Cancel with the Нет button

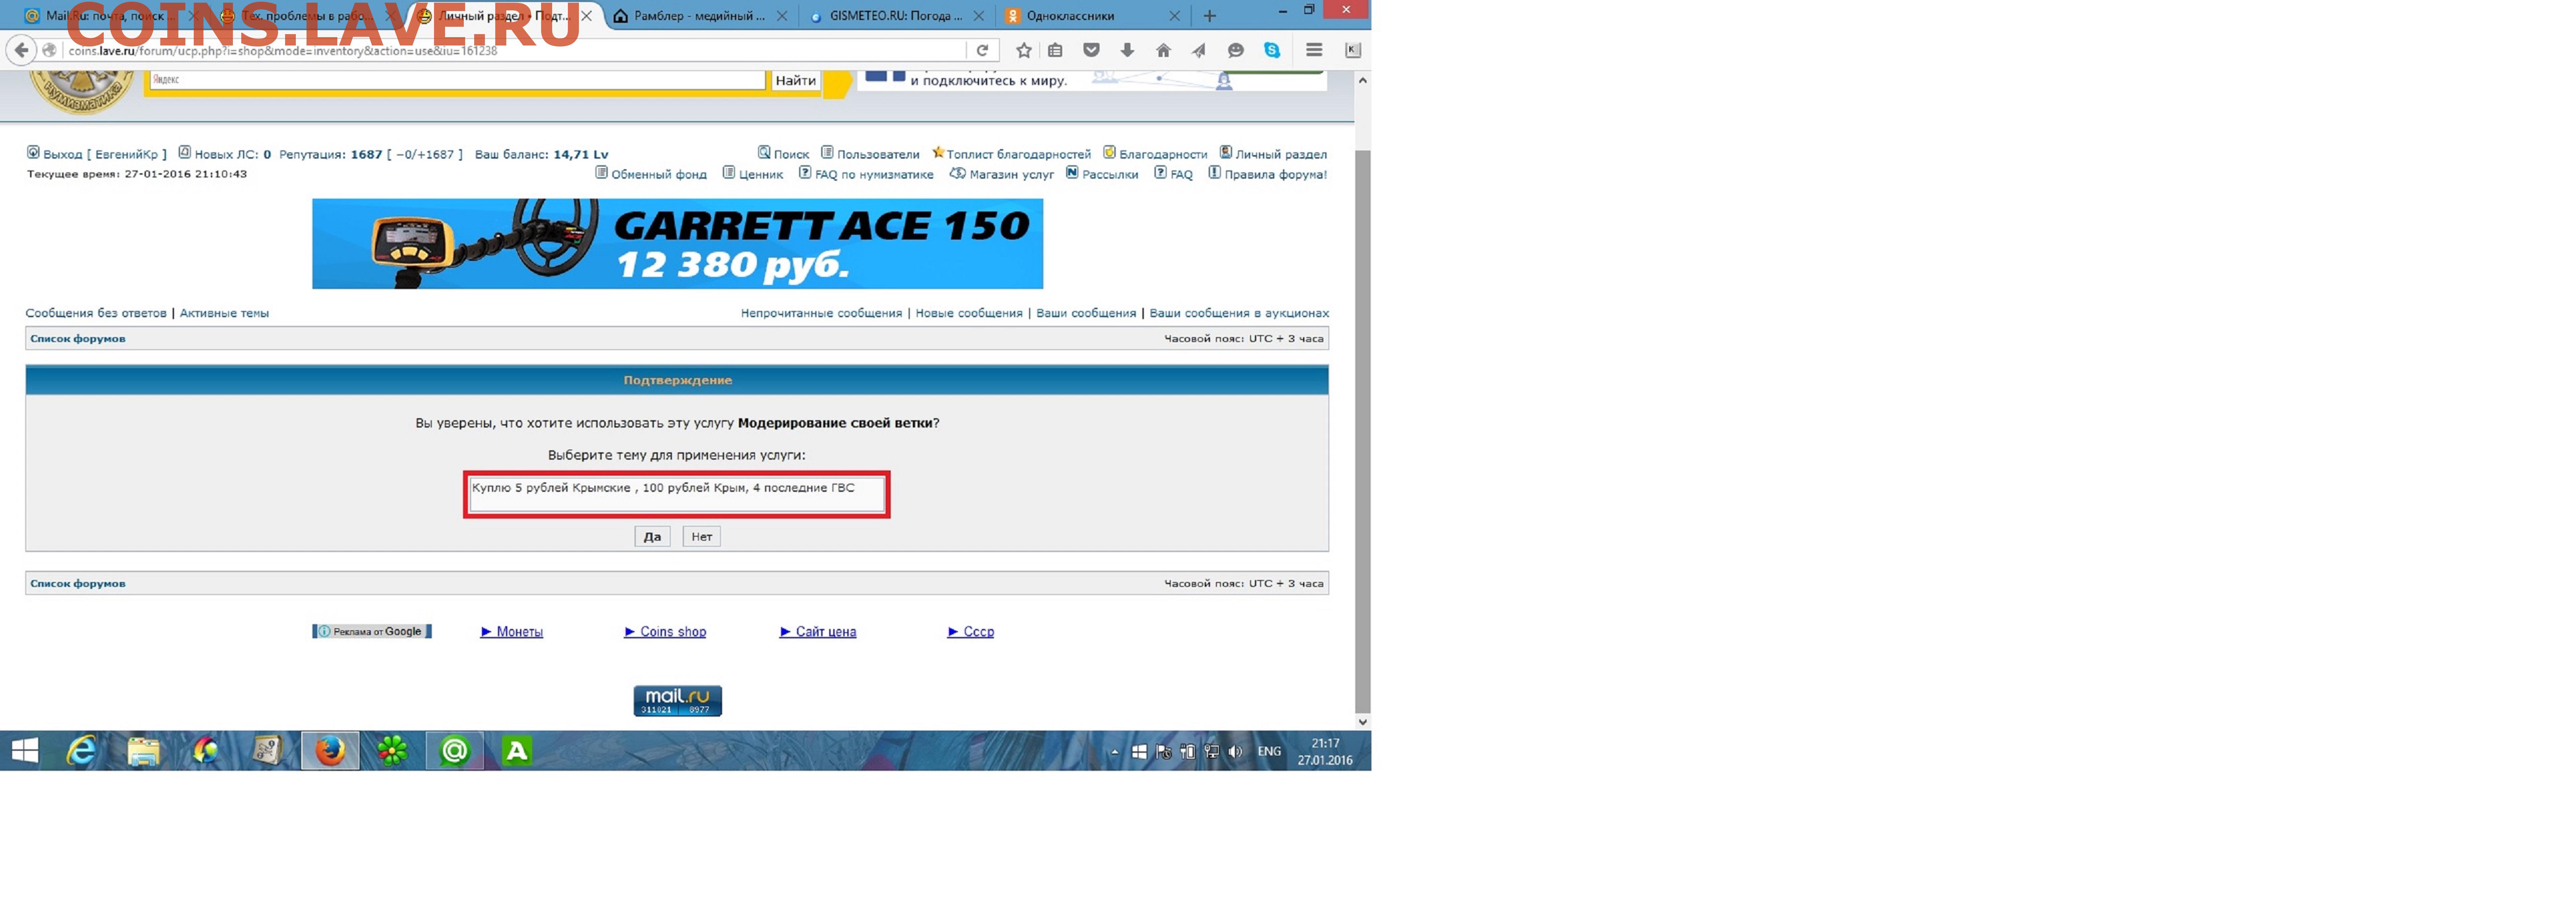tap(702, 537)
